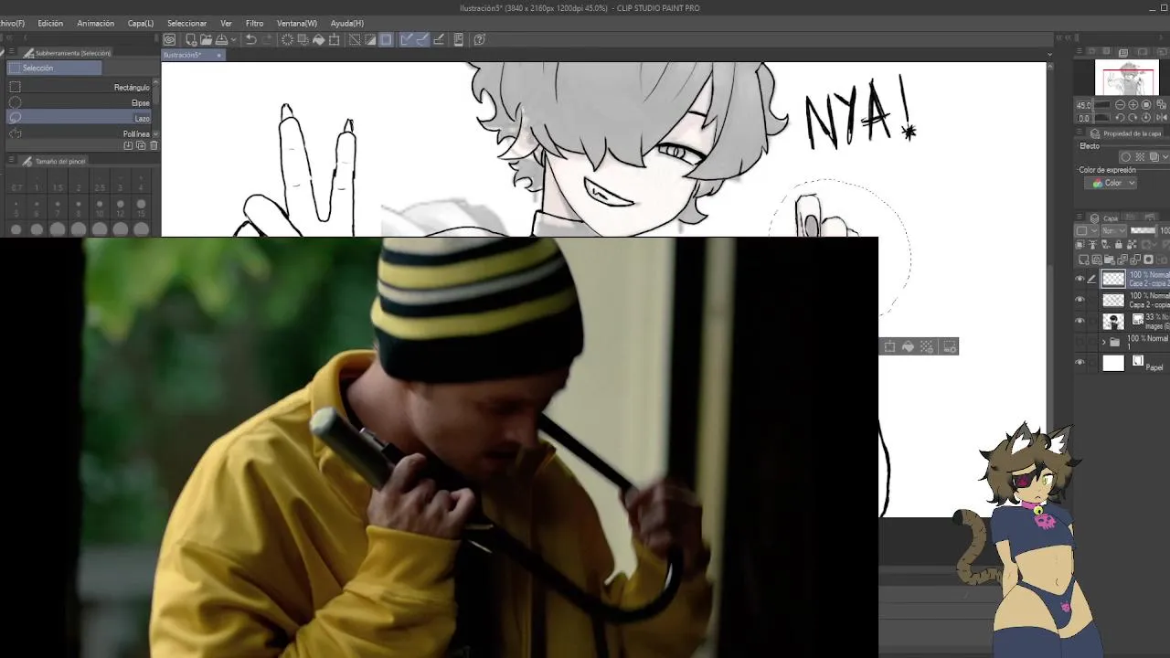Image resolution: width=1170 pixels, height=658 pixels.
Task: Open the layer blending mode dropdown
Action: (1113, 230)
